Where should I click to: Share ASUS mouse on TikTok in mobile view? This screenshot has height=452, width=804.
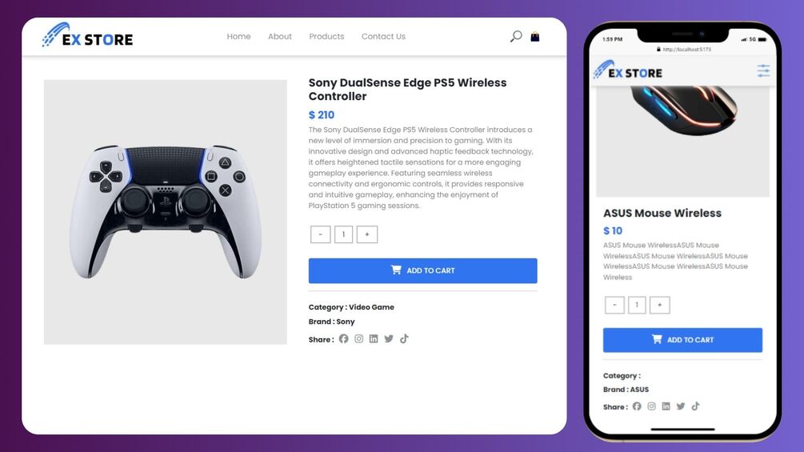click(695, 406)
